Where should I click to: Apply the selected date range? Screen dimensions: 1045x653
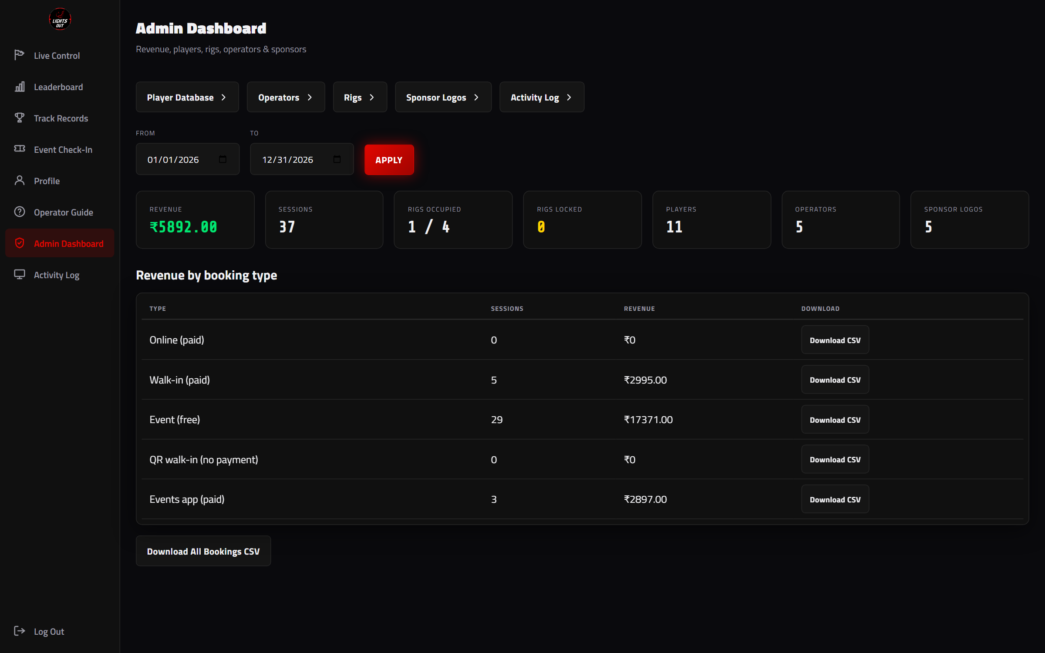(x=389, y=160)
